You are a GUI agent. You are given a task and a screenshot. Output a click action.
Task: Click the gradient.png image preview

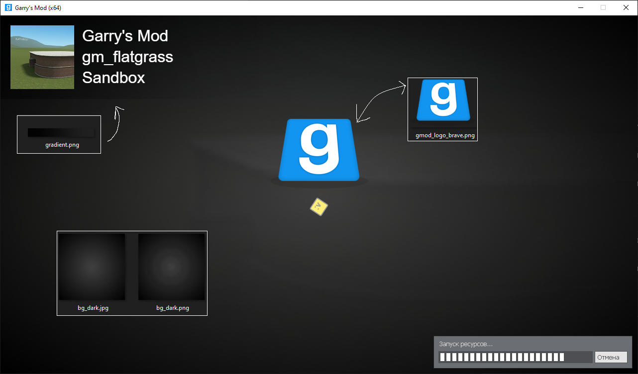(61, 133)
